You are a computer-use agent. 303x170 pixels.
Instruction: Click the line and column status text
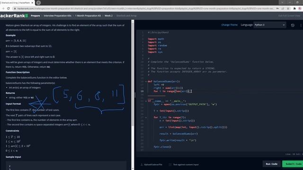[294, 154]
